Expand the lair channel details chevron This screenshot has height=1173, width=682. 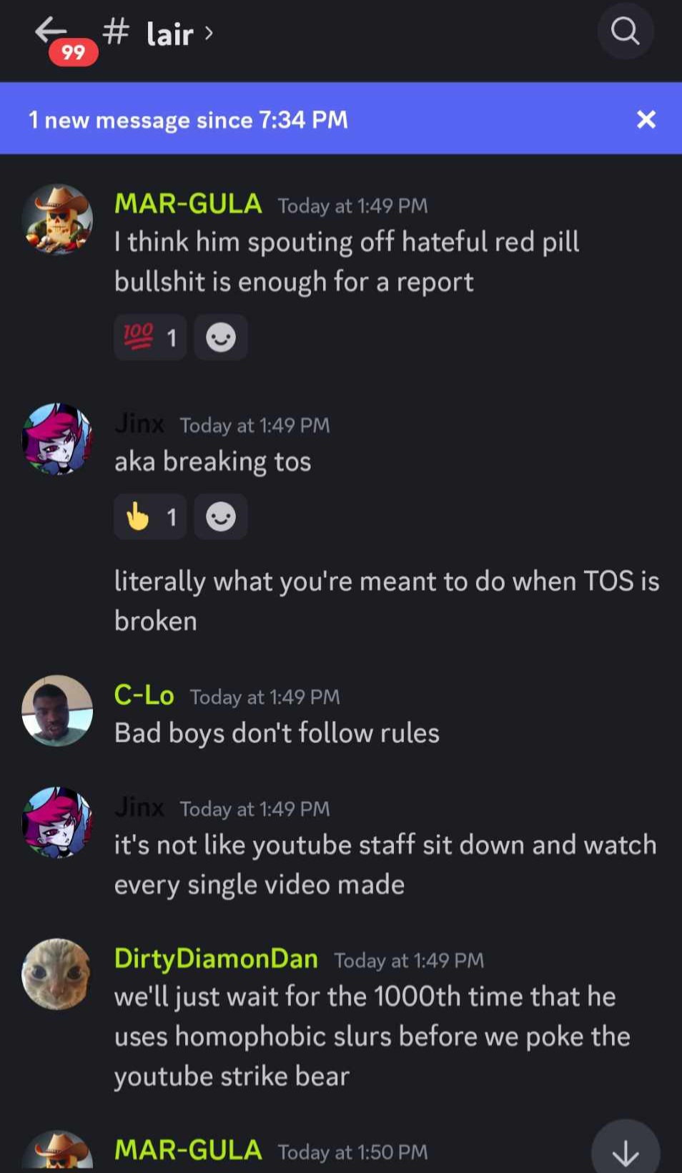(209, 33)
